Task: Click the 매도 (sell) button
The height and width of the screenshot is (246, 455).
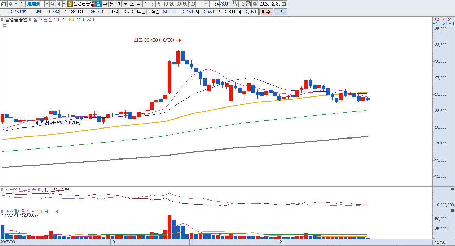Action: click(280, 12)
